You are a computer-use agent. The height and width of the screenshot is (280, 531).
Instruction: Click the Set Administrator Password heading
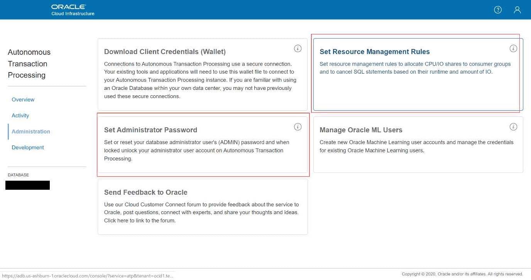coord(151,130)
